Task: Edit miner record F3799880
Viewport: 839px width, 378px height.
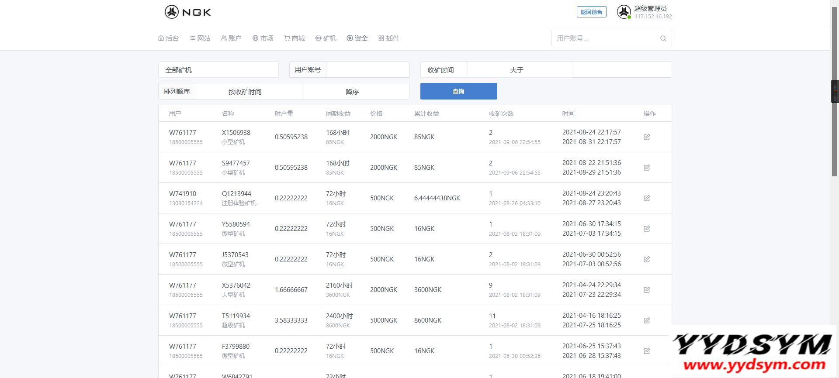Action: click(x=647, y=351)
